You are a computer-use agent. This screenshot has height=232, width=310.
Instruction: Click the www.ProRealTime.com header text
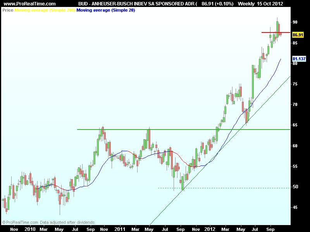point(30,3)
